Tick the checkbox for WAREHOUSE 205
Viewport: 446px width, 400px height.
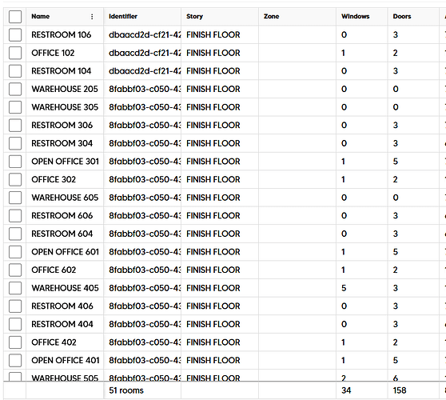(15, 89)
